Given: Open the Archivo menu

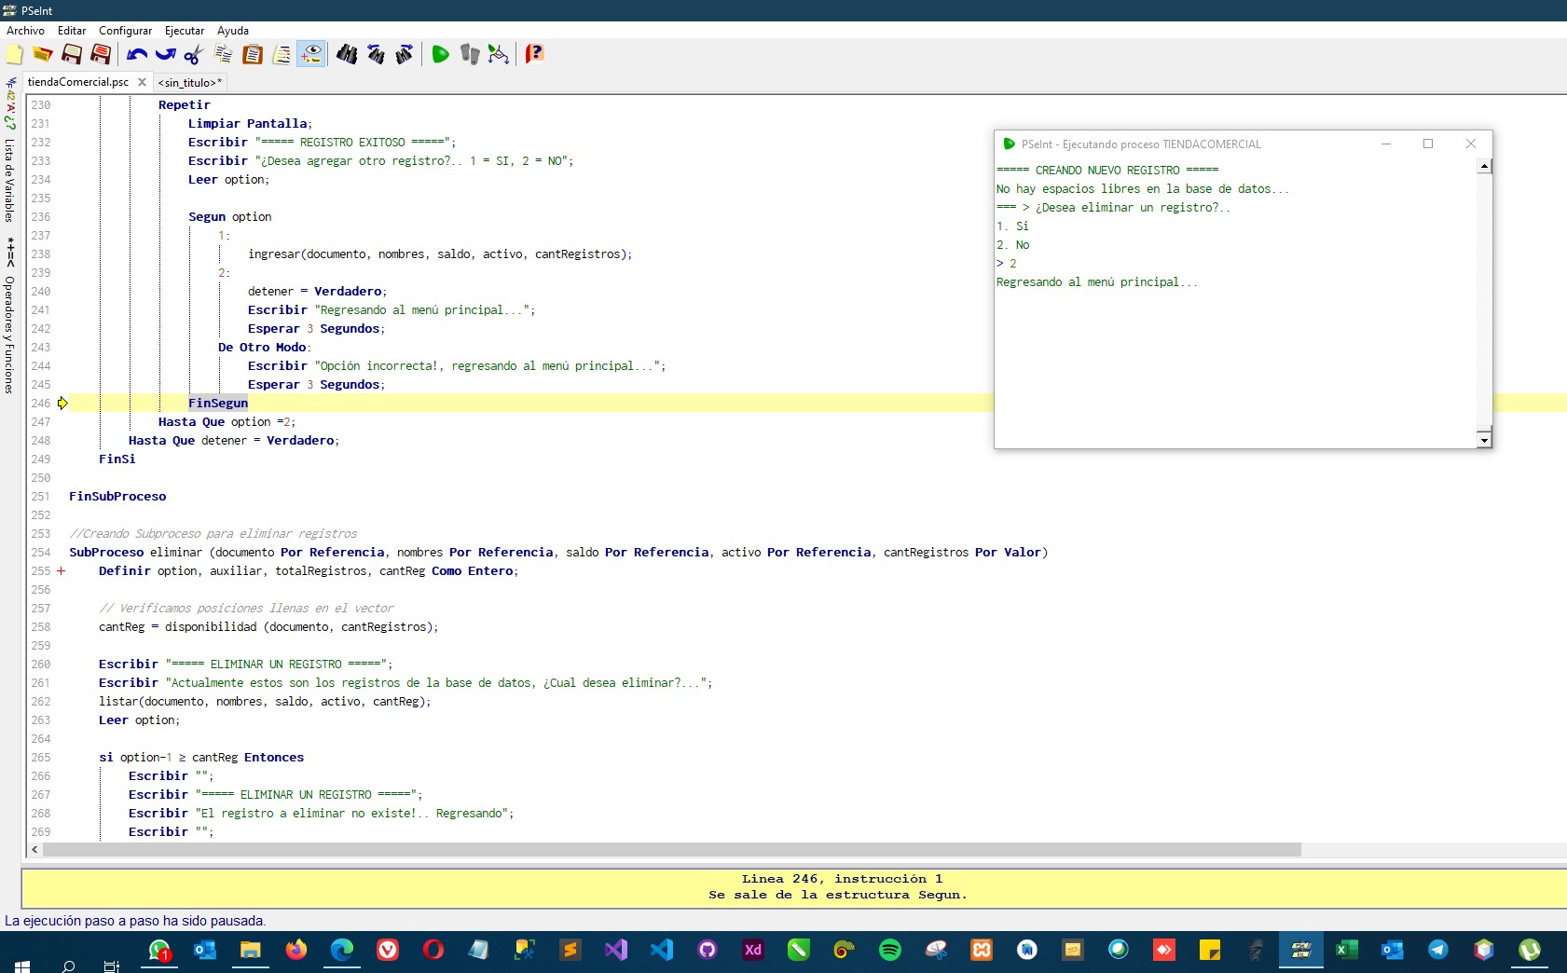Looking at the screenshot, I should pos(25,31).
